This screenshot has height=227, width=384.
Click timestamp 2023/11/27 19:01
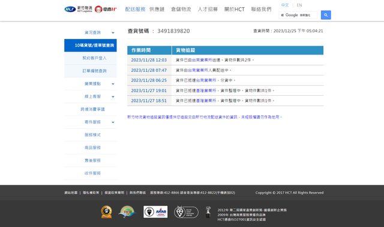click(x=149, y=90)
